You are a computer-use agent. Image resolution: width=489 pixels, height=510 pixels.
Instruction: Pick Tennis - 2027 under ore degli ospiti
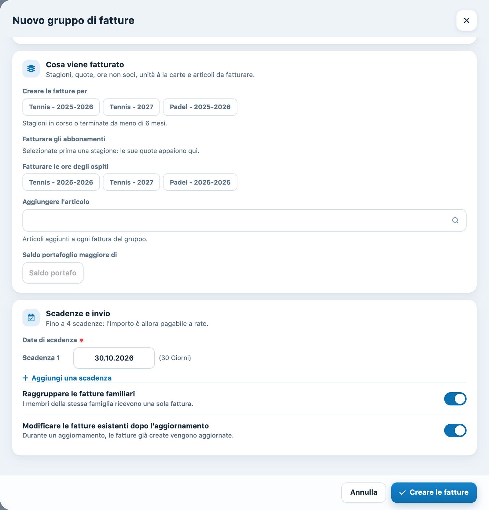[131, 182]
